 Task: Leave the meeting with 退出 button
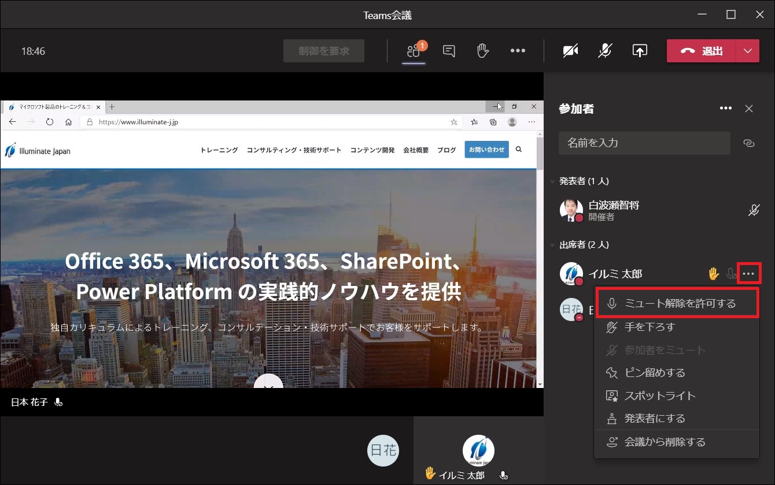pos(702,51)
